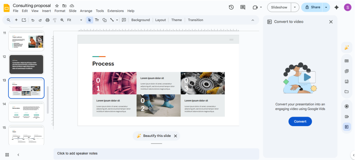
Task: Click the move to folder icon
Action: click(x=64, y=6)
